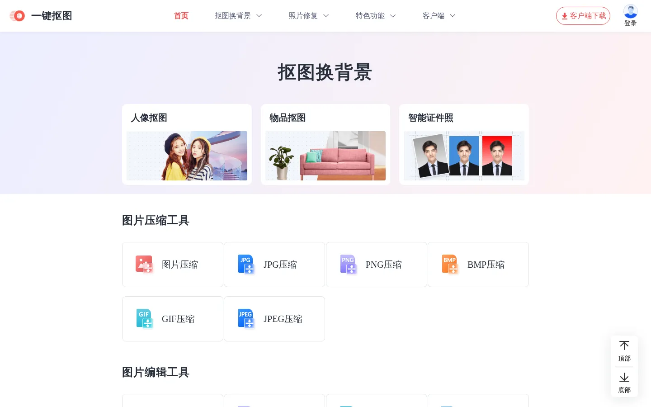
Task: Click the 图片压缩 red icon
Action: point(144,265)
